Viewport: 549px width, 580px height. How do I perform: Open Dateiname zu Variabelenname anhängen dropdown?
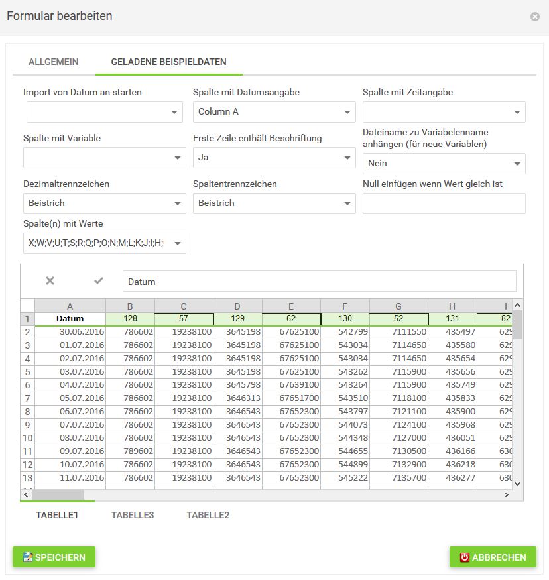444,164
